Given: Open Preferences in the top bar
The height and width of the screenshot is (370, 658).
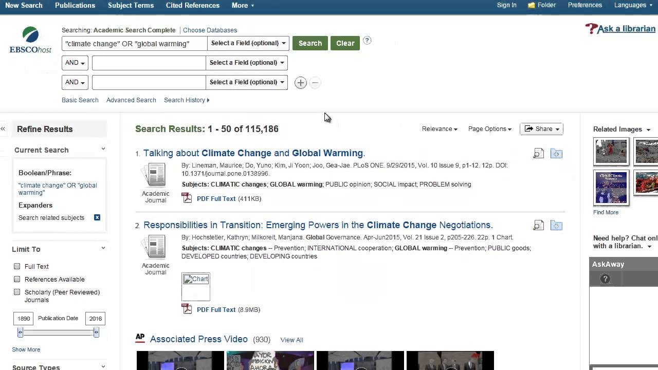Looking at the screenshot, I should pyautogui.click(x=585, y=5).
